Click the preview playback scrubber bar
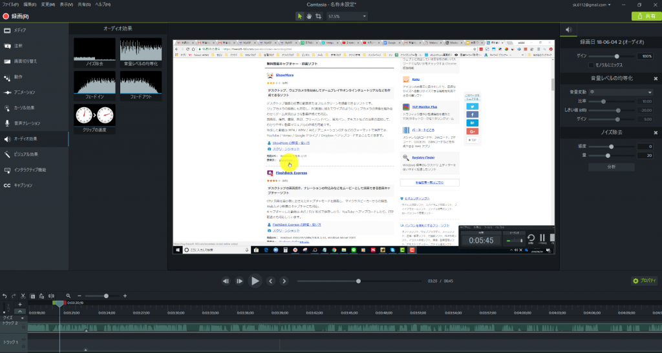Viewport: 662px width, 353px height. (x=359, y=281)
